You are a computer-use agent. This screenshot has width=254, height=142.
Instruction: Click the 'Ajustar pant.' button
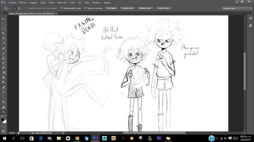coord(128,8)
